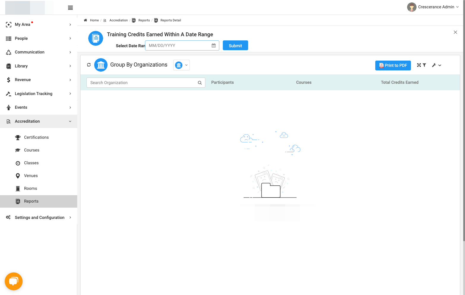Viewport: 465px width, 295px height.
Task: Expand Legislation Tracking menu
Action: pos(39,94)
